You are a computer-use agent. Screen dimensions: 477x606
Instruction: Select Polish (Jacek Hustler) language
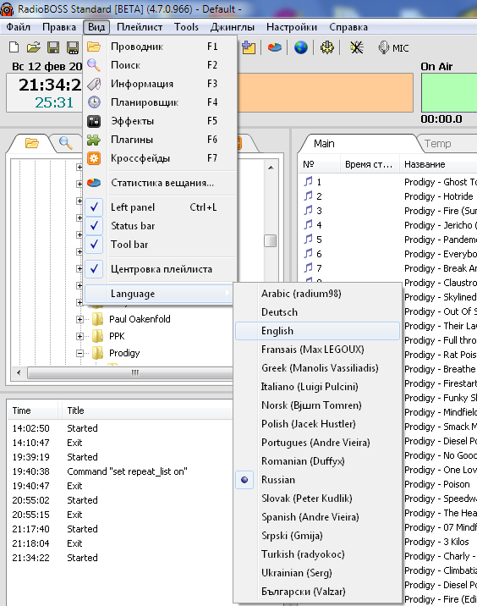point(317,424)
